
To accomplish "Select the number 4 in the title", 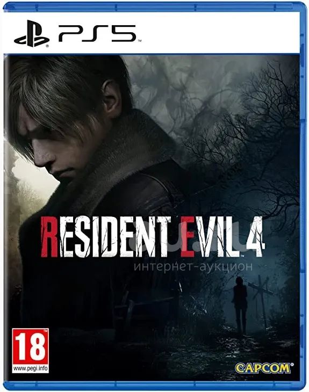I will click(254, 236).
